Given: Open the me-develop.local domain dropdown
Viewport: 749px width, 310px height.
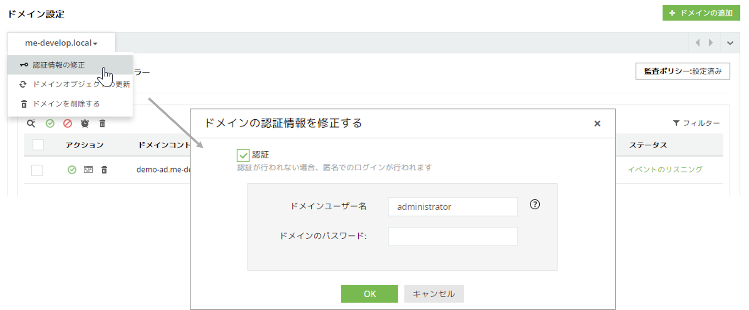Looking at the screenshot, I should pos(61,43).
